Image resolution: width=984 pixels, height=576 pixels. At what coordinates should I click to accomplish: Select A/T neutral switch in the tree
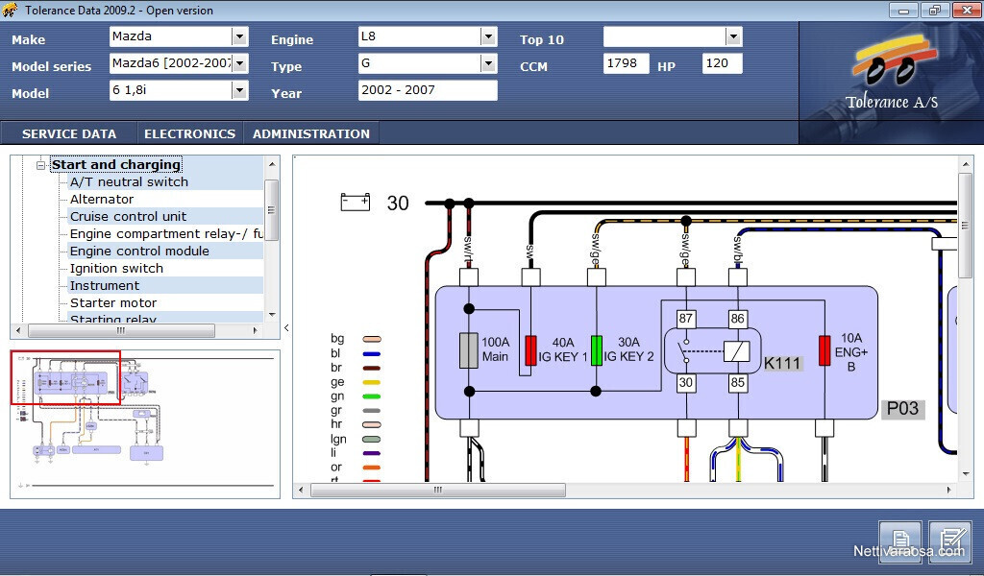click(x=130, y=181)
